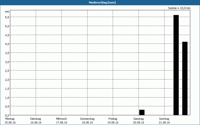Click the 4,5 y-axis value
Screen dimensions: 200x125
pyautogui.click(x=7, y=35)
